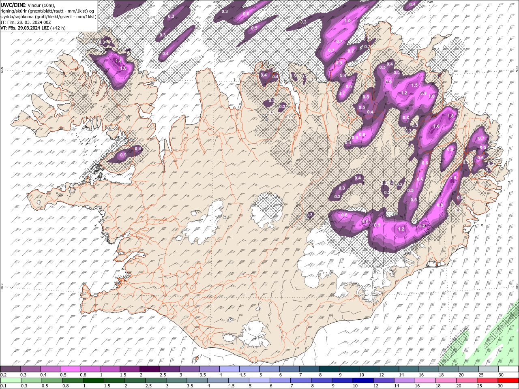Click the bright red 30+ swatch, bottom row

pos(508,380)
